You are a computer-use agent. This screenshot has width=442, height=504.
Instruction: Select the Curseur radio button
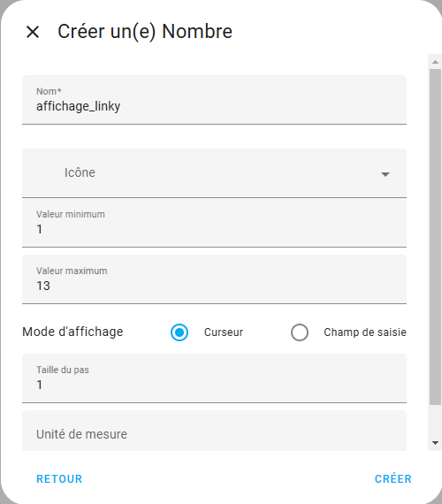[179, 332]
